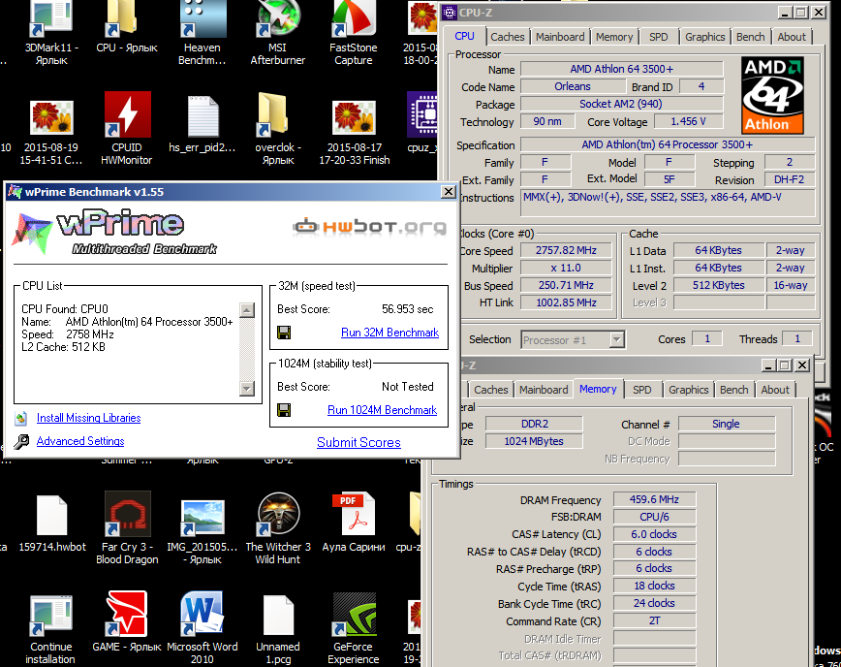Select Memory tab in lower CPU-Z window
Image resolution: width=841 pixels, height=667 pixels.
(x=598, y=389)
